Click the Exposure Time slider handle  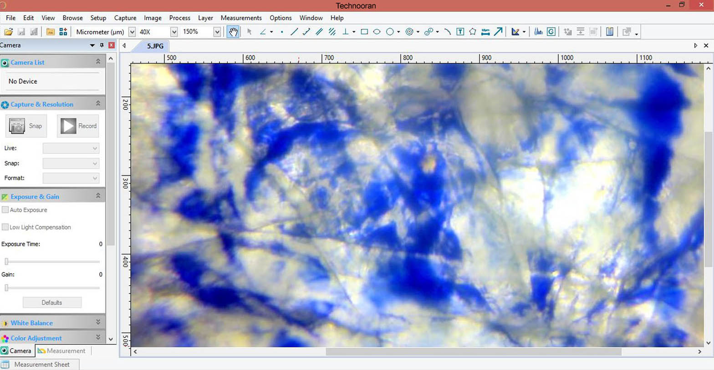[x=6, y=261]
